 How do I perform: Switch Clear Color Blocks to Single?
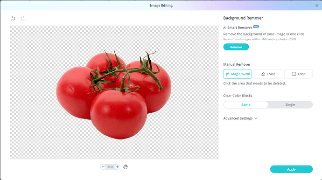coord(290,104)
